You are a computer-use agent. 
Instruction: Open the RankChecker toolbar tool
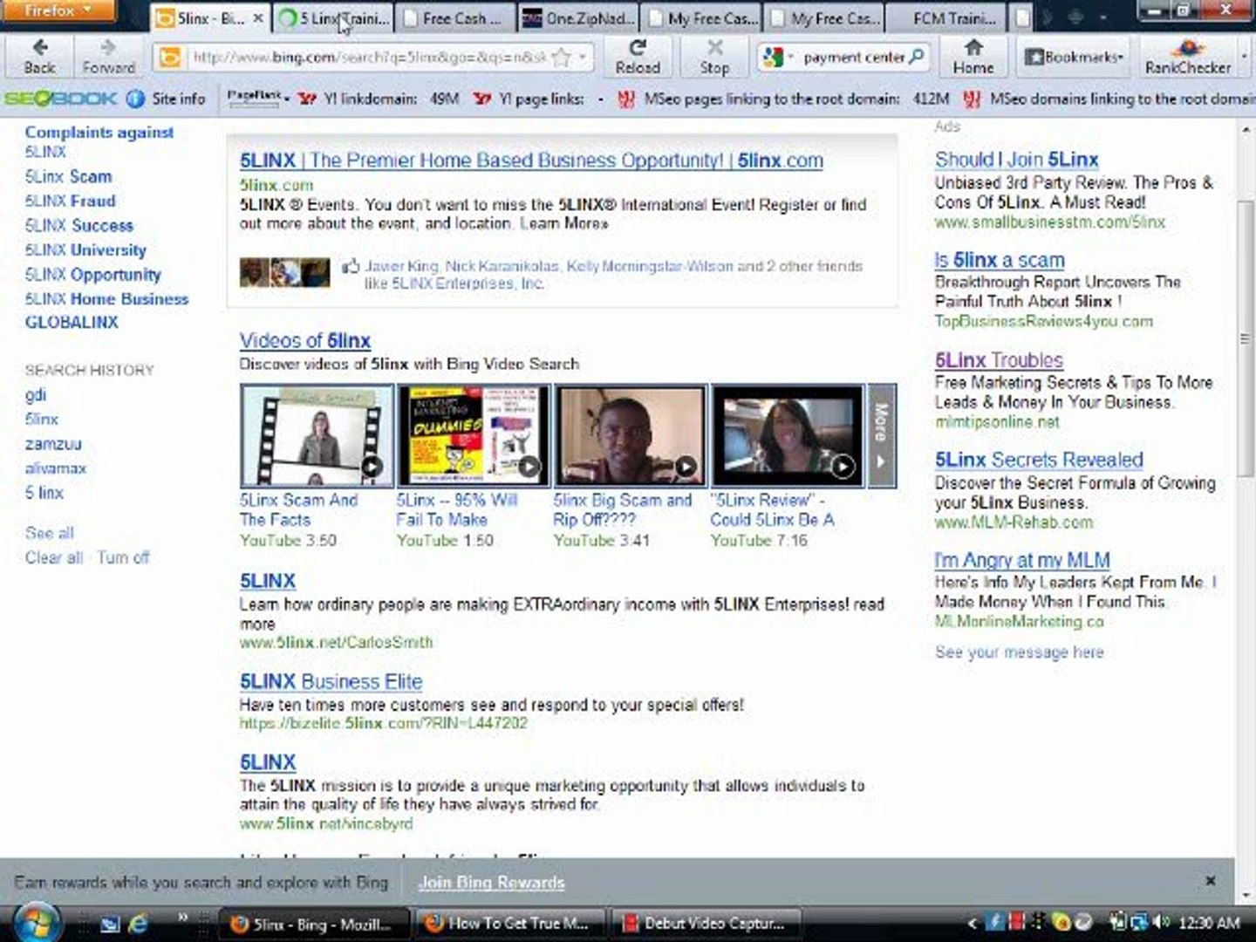1188,57
